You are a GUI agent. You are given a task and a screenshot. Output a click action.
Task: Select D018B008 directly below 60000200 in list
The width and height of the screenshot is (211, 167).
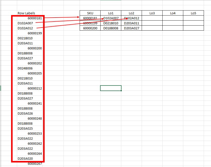point(29,53)
